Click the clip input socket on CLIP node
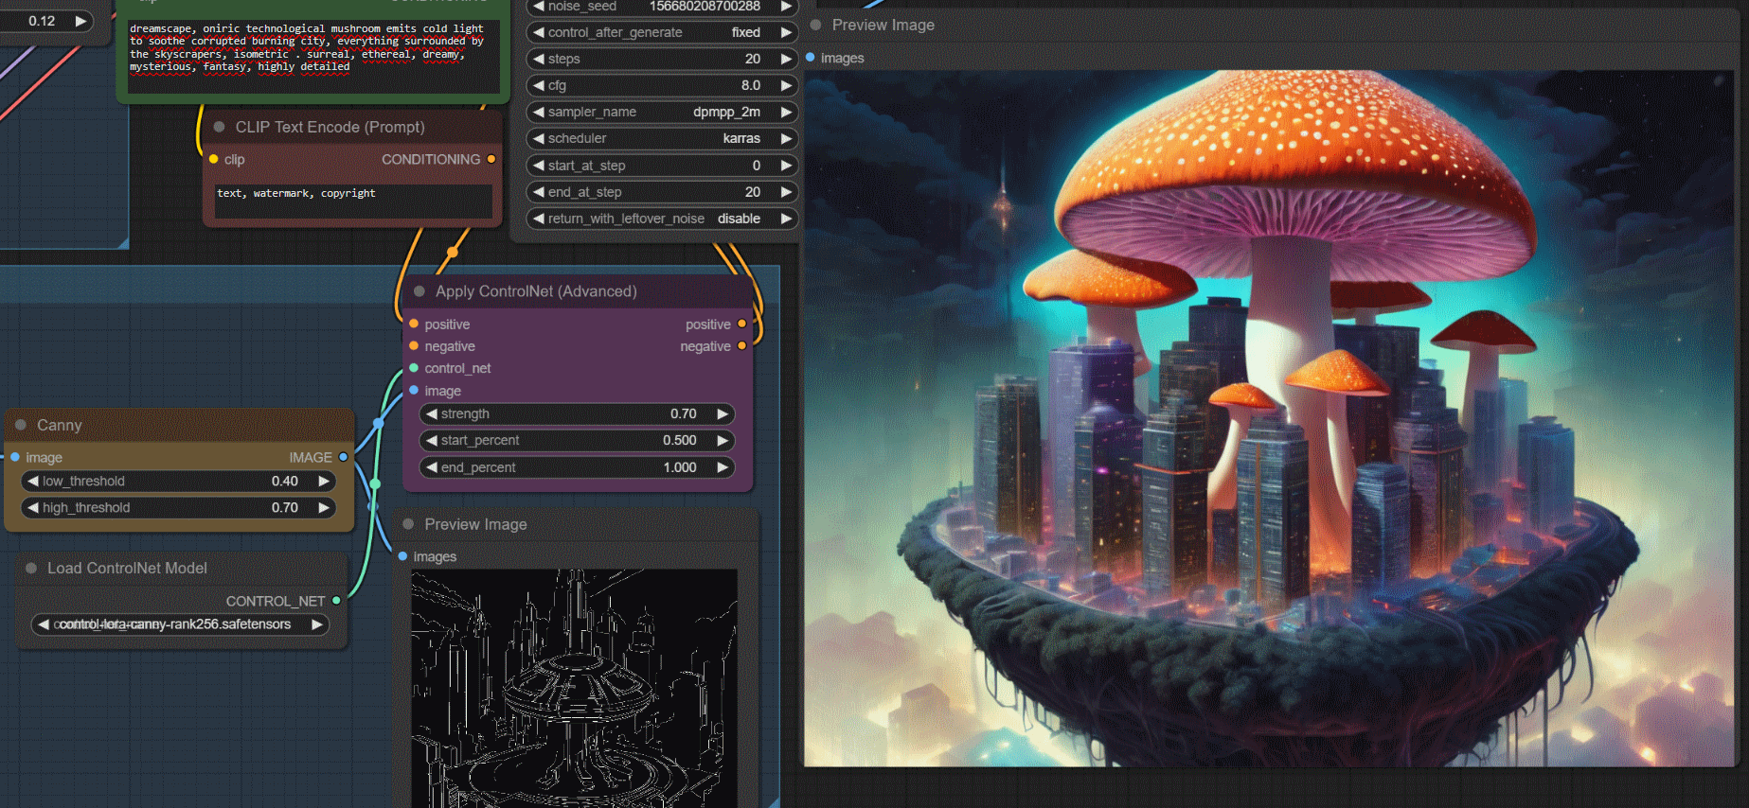 (x=214, y=159)
